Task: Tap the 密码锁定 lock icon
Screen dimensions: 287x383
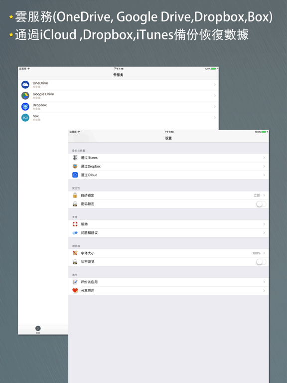Action: (75, 204)
